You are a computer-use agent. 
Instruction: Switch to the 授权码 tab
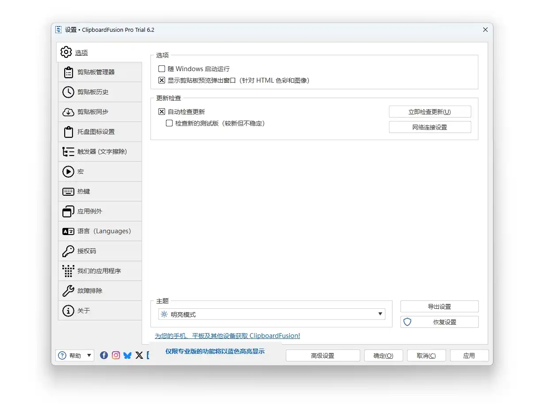(100, 251)
